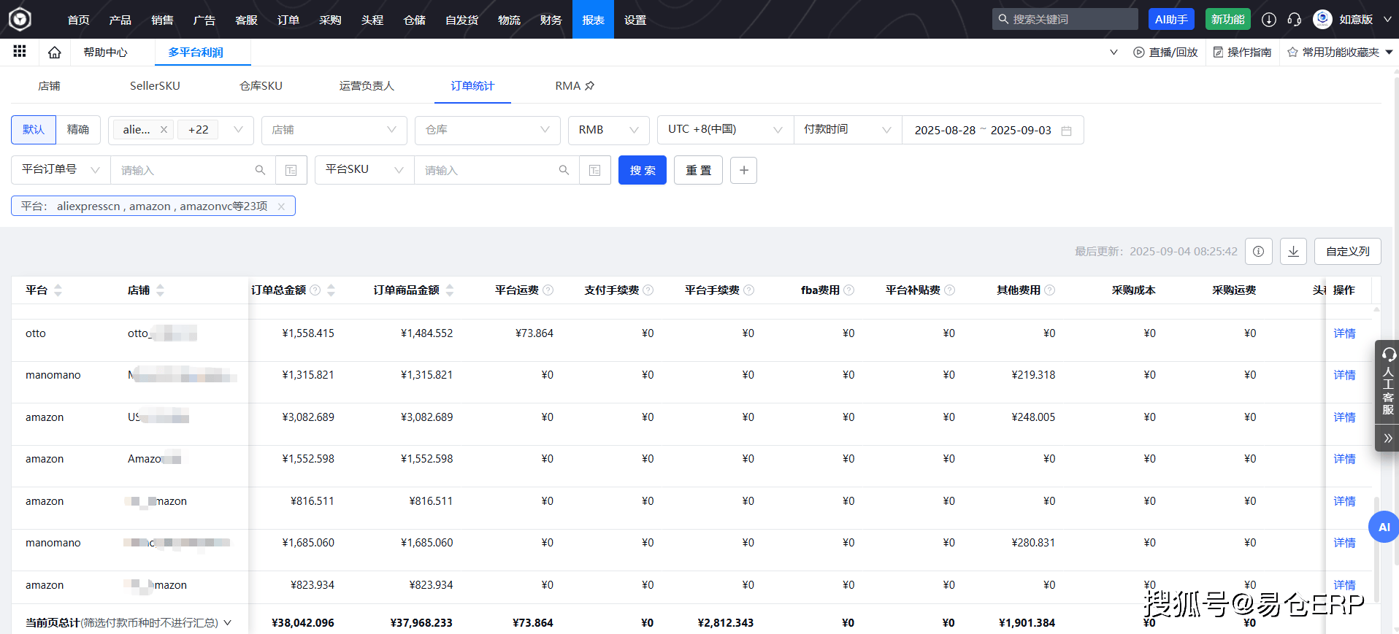
Task: Open the calendar icon in date range
Action: 1066,131
